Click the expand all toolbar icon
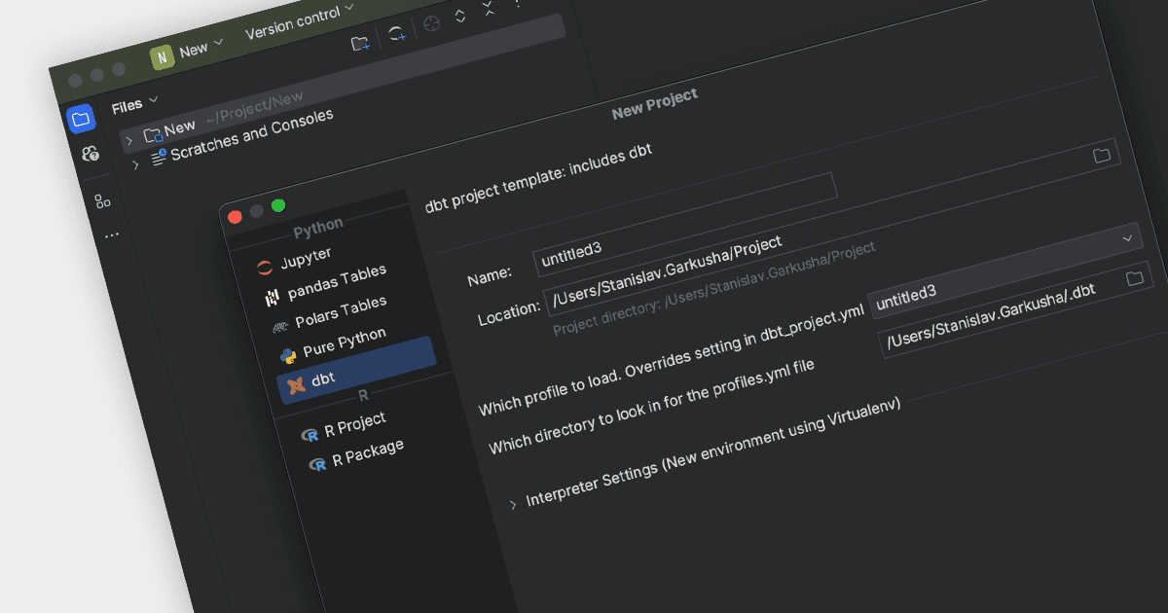The width and height of the screenshot is (1168, 613). click(x=461, y=17)
